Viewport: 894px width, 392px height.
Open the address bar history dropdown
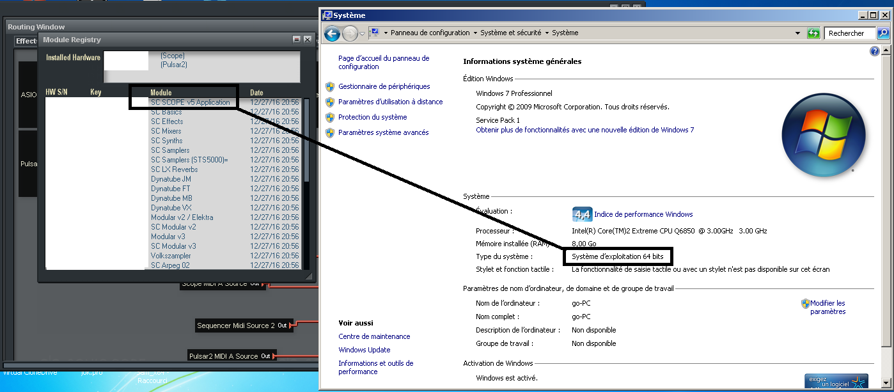click(797, 33)
